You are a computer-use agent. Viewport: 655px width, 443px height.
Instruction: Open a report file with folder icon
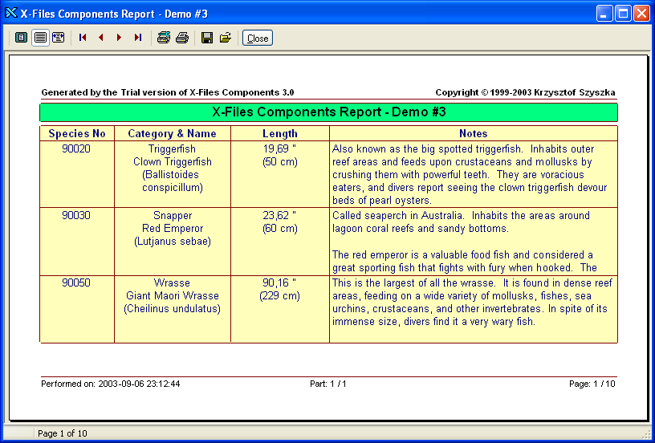[226, 38]
